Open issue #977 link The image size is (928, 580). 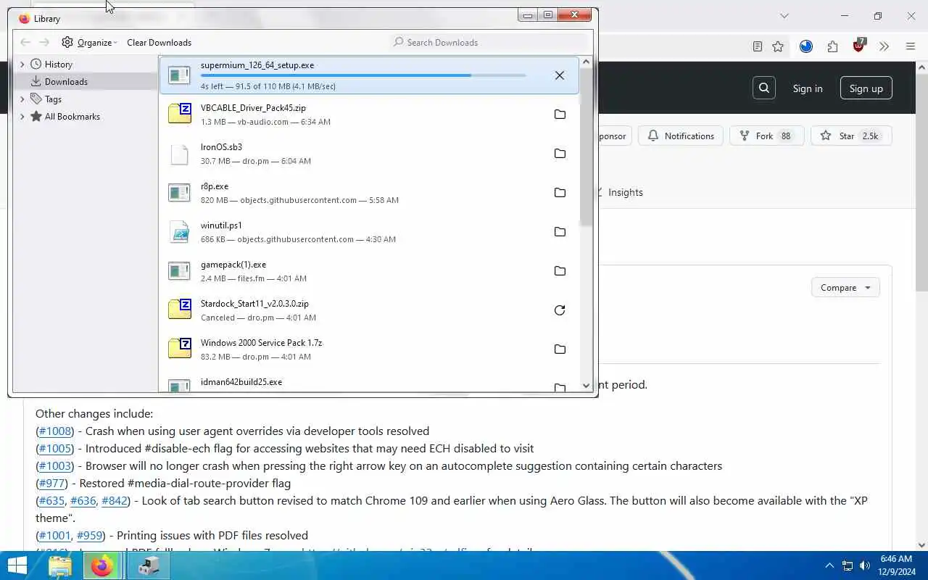coord(51,484)
